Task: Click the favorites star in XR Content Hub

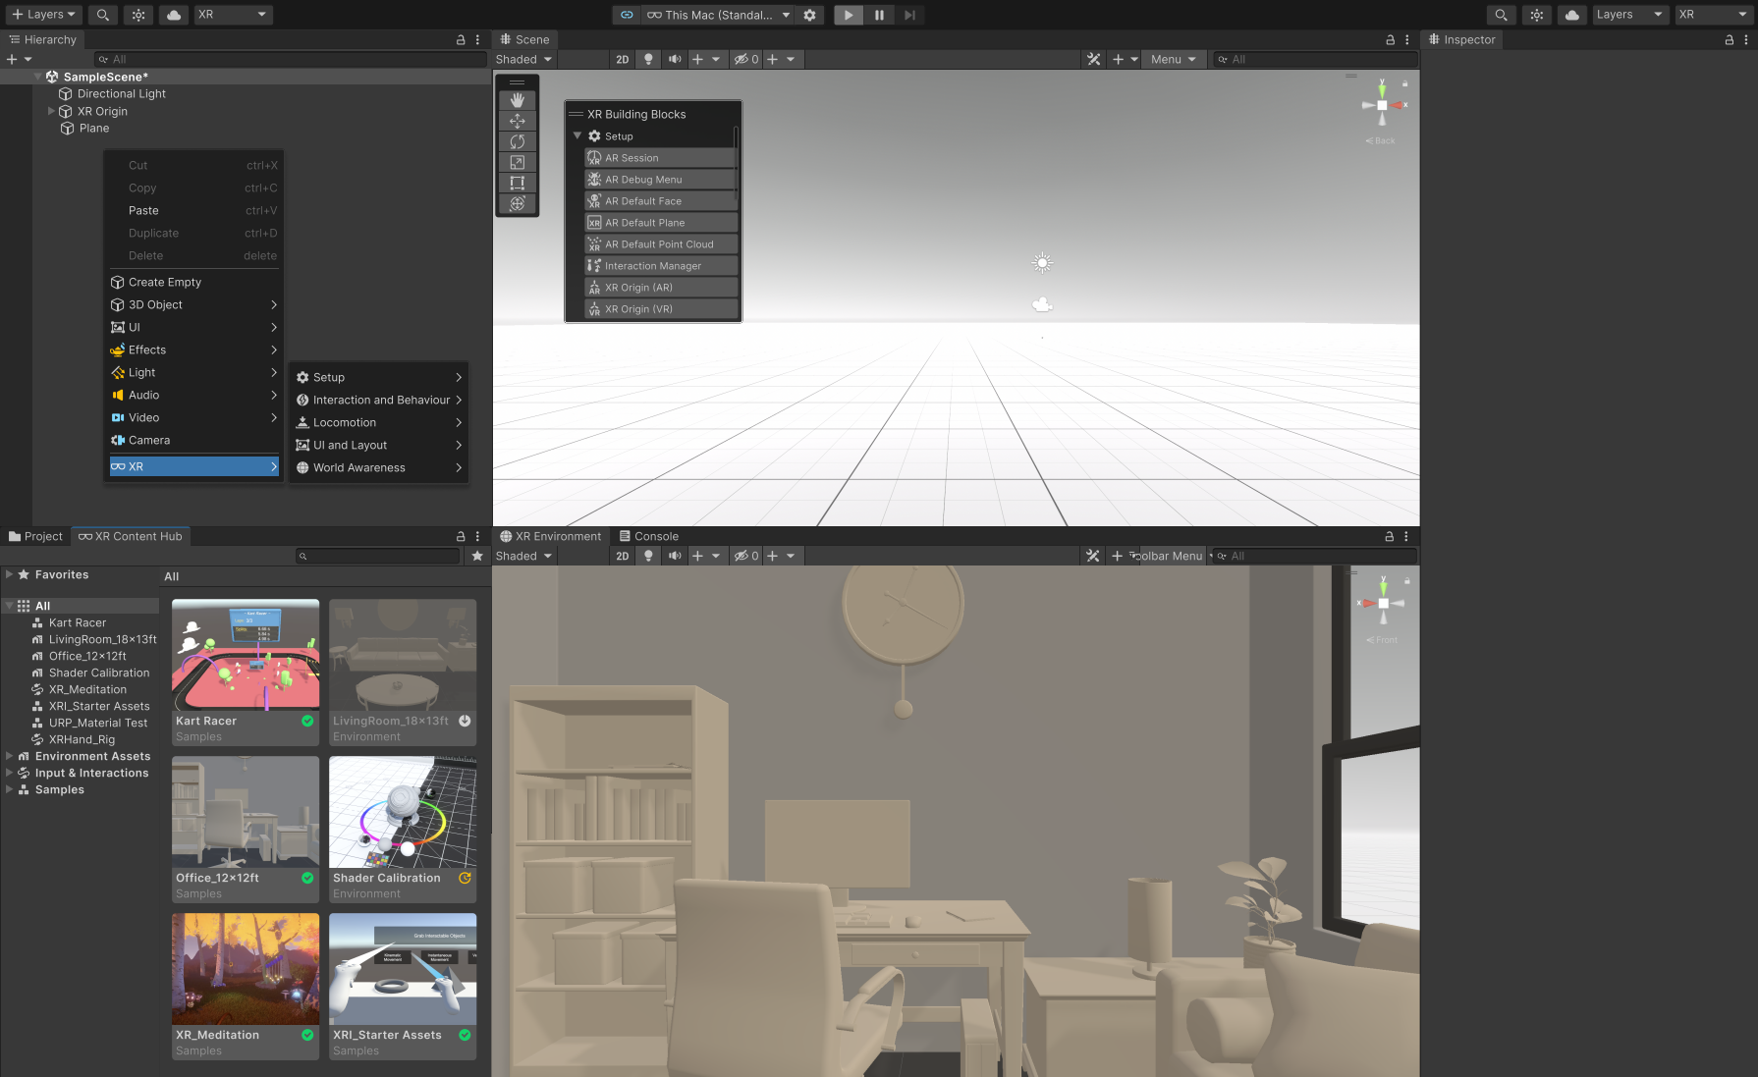Action: [477, 556]
